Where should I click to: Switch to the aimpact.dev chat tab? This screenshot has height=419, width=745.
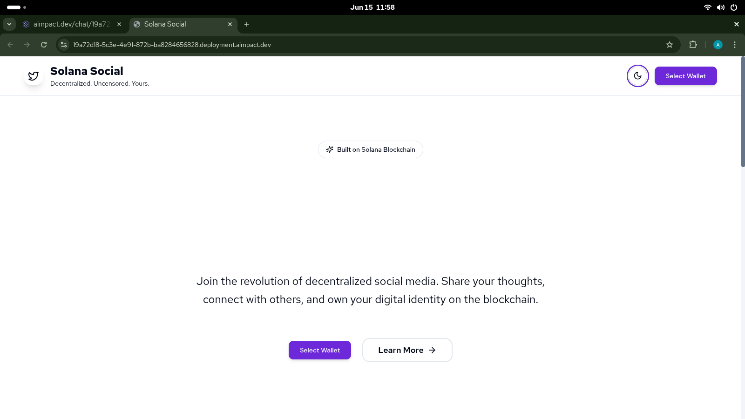pos(67,24)
